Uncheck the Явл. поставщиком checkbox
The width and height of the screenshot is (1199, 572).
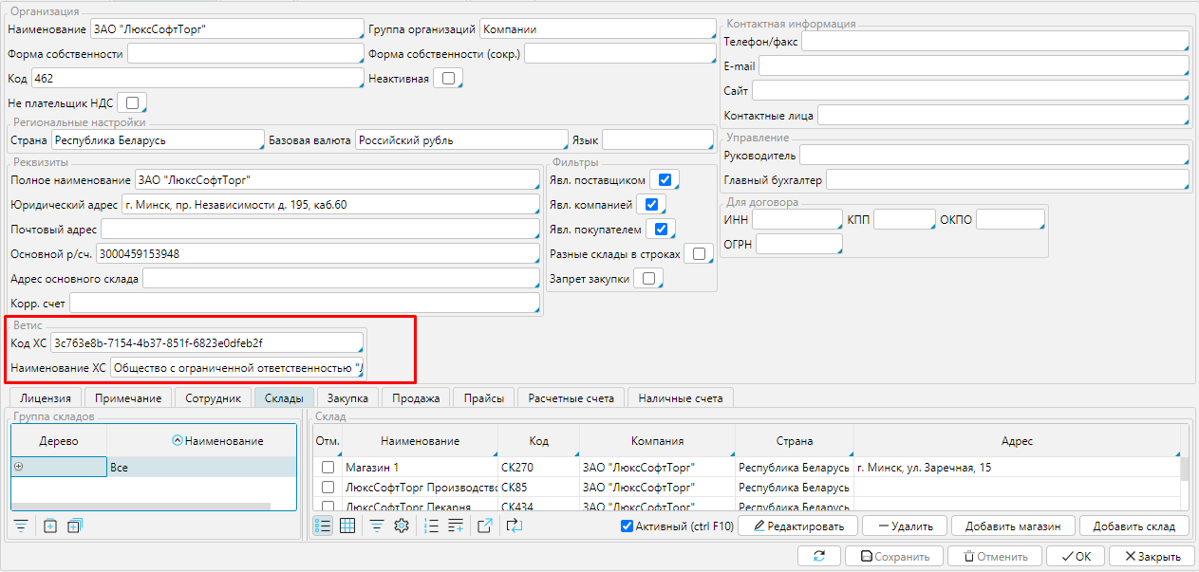[665, 180]
